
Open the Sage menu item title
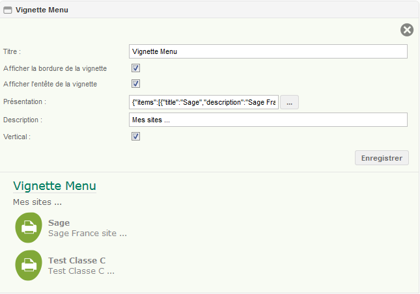coord(59,223)
